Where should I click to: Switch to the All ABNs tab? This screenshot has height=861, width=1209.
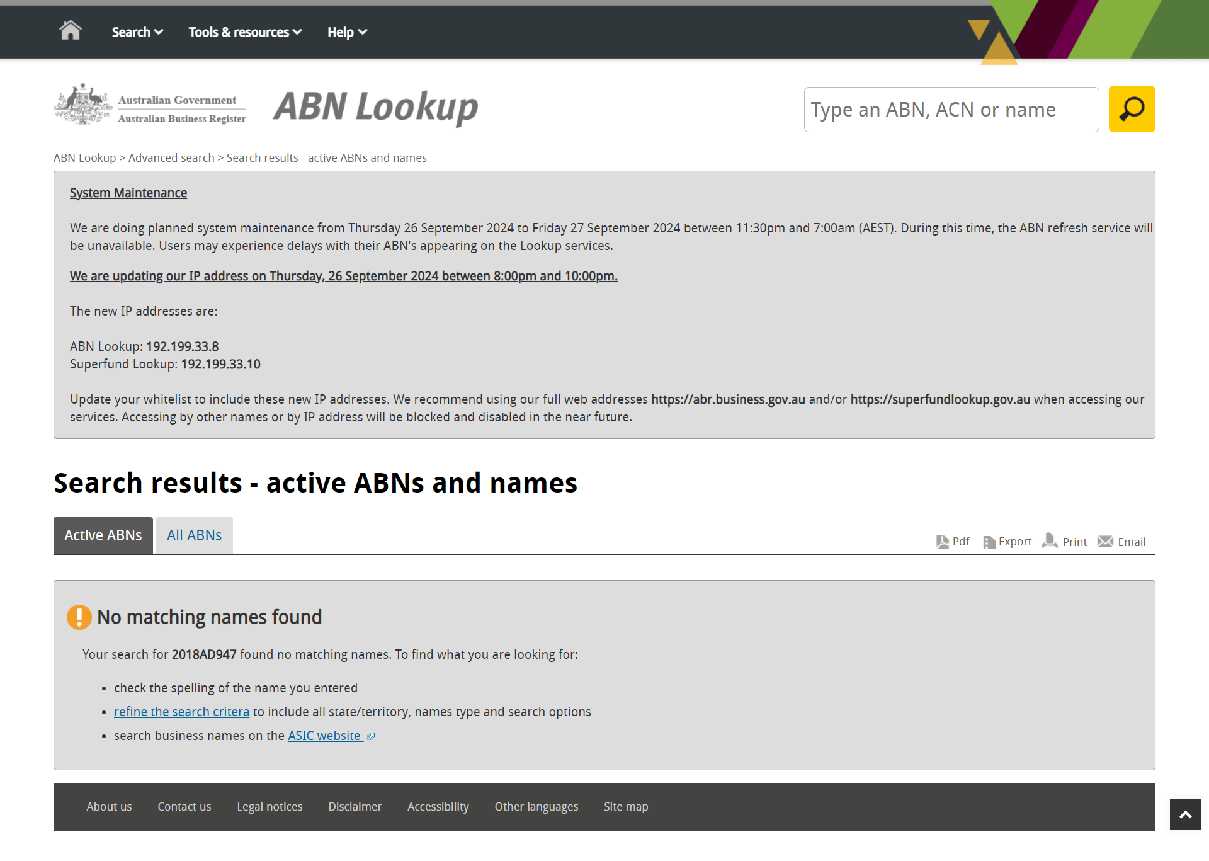point(194,535)
